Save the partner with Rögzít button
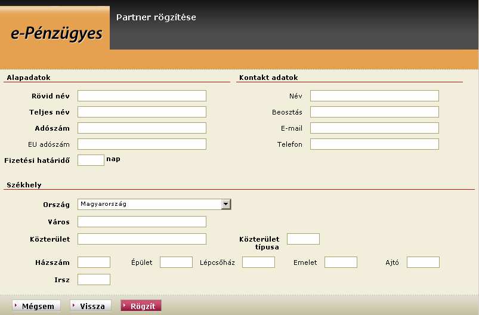 (141, 306)
